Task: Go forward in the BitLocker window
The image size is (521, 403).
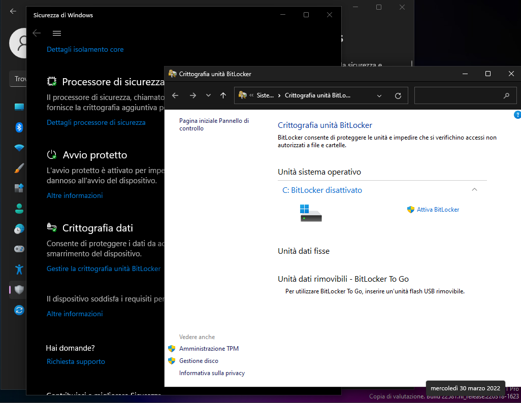Action: point(193,96)
